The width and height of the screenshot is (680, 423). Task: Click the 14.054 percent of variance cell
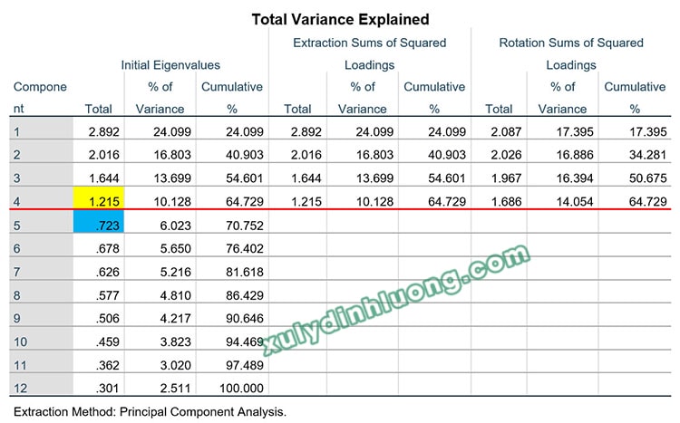[x=575, y=201]
